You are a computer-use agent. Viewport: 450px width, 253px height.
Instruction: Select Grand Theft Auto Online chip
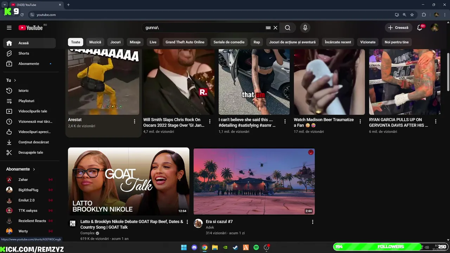click(185, 42)
